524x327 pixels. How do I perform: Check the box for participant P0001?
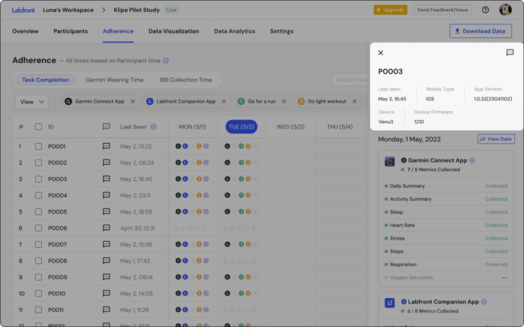pos(38,146)
